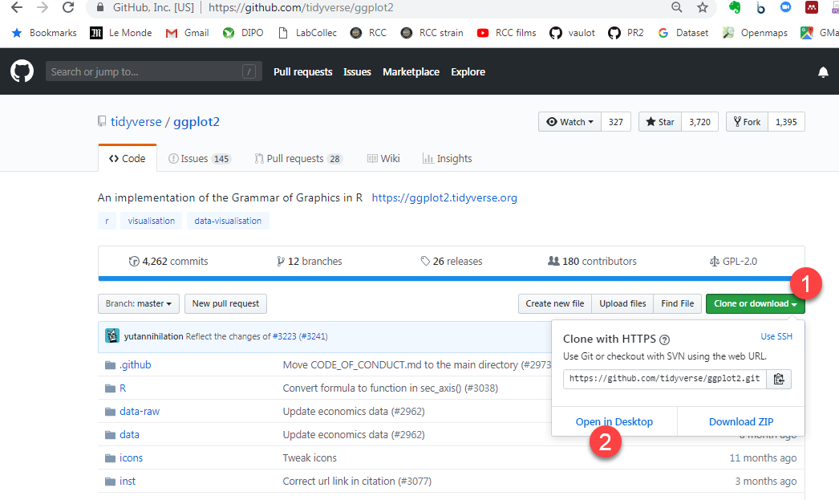839x500 pixels.
Task: Go back with the browser back arrow
Action: click(x=17, y=7)
